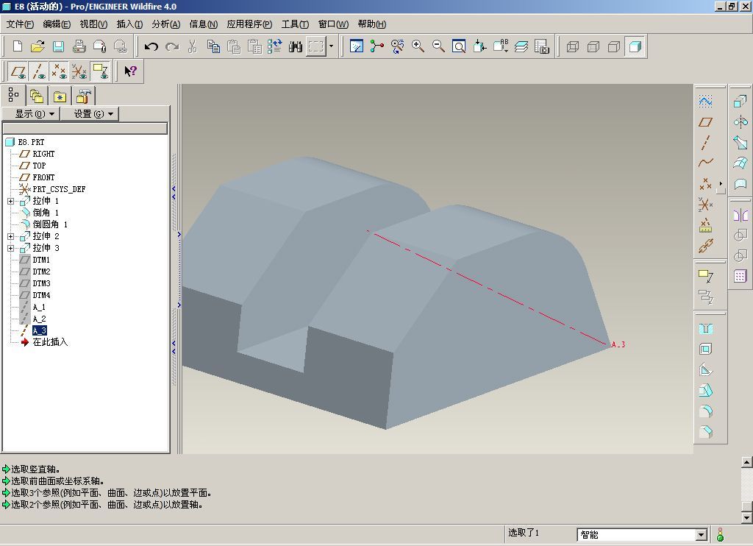
Task: Select DTM3 datum plane in model tree
Action: 41,283
